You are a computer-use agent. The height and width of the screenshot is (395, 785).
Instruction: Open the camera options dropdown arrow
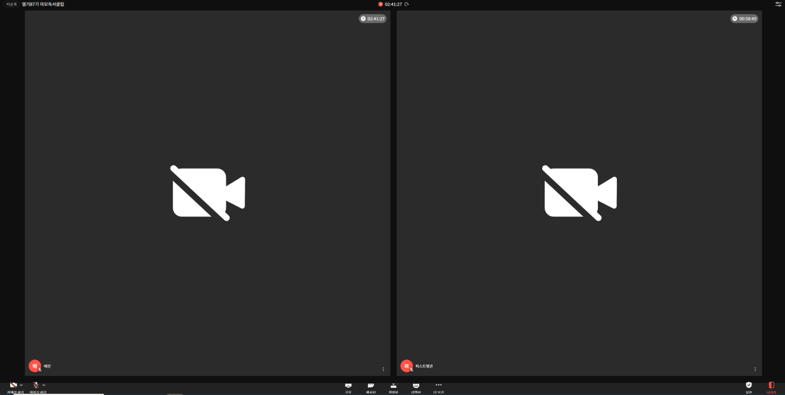pos(21,385)
